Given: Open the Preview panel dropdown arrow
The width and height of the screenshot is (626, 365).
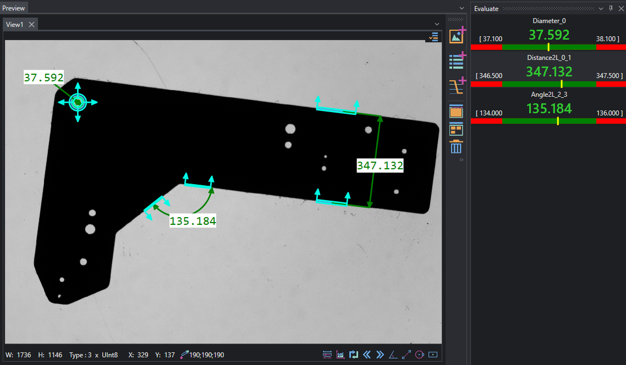Looking at the screenshot, I should (462, 8).
